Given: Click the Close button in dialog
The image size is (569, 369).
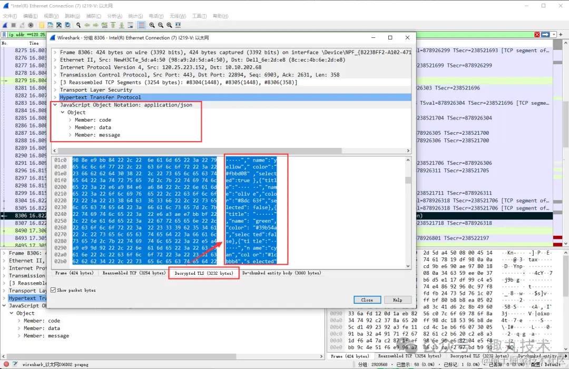Looking at the screenshot, I should [367, 300].
